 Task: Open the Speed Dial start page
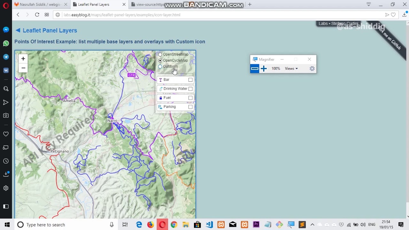pyautogui.click(x=47, y=15)
